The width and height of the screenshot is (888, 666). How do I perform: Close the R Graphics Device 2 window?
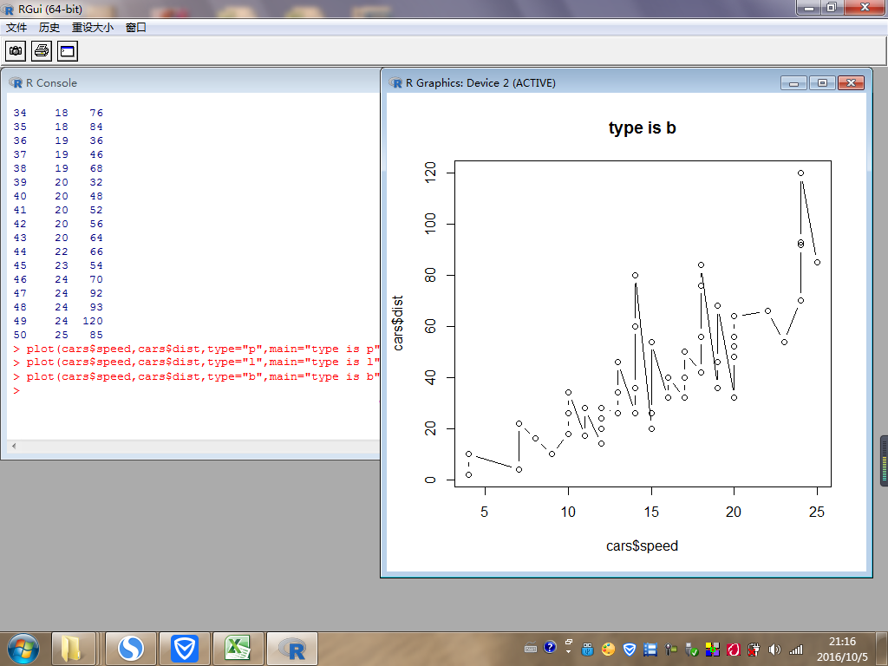(851, 83)
